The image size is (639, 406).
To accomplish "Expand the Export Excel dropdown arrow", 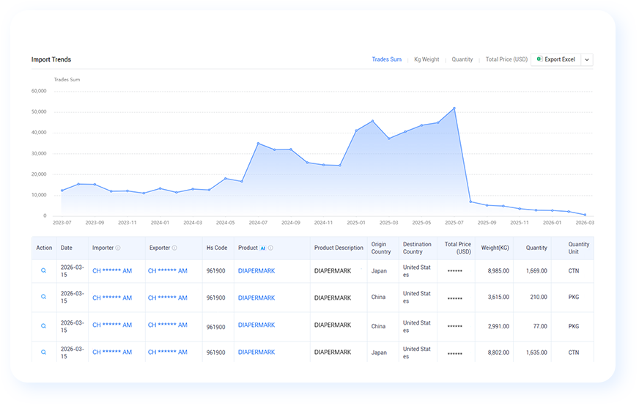I will (x=587, y=59).
